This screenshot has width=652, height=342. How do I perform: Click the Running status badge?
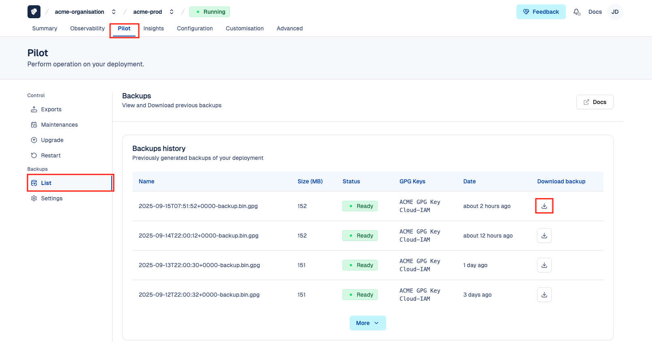[x=210, y=12]
